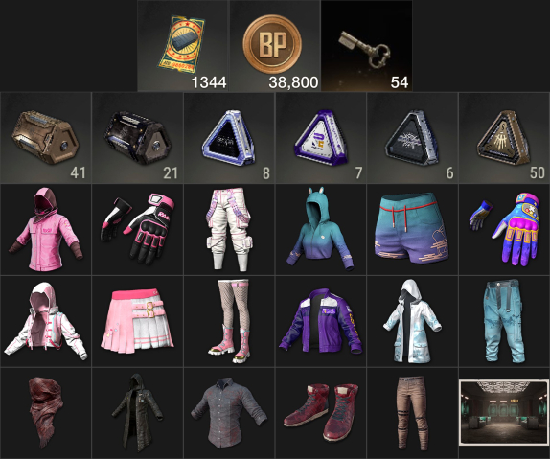Select the pink and black gloves
The height and width of the screenshot is (459, 550).
coord(138,230)
